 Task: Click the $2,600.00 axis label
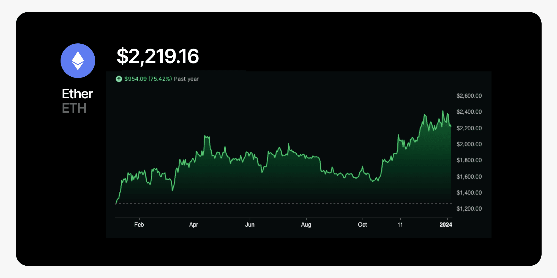[x=469, y=96]
